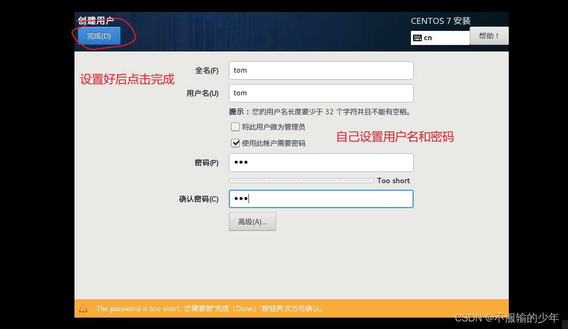Click the password too short warning message

[x=210, y=308]
